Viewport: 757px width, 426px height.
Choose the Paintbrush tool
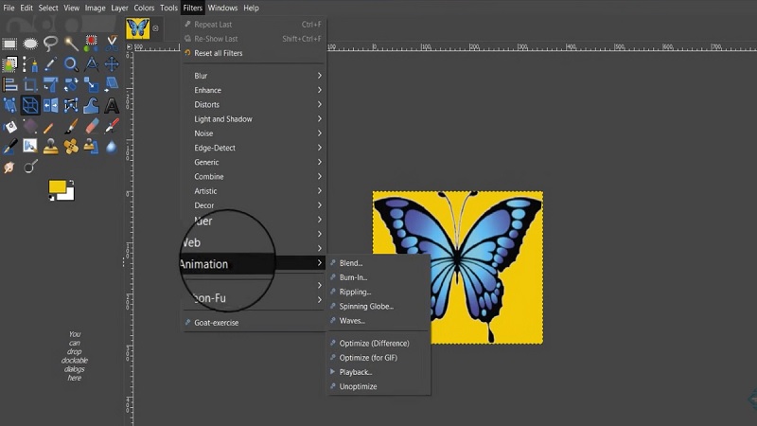[x=71, y=126]
